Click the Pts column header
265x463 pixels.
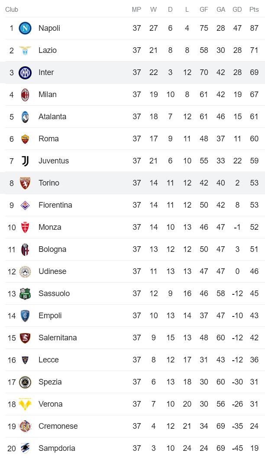254,10
